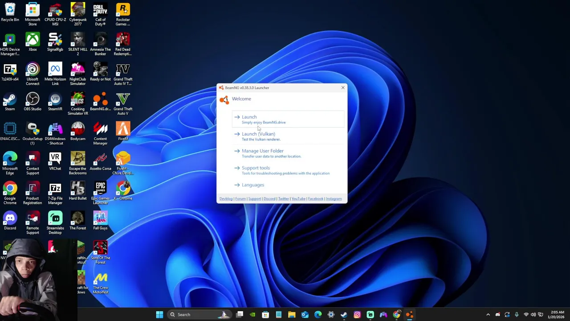The image size is (570, 321).
Task: Select the SILENT HILL 2 desktop icon
Action: tap(78, 44)
